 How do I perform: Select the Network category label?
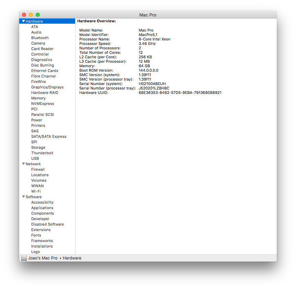click(x=33, y=164)
